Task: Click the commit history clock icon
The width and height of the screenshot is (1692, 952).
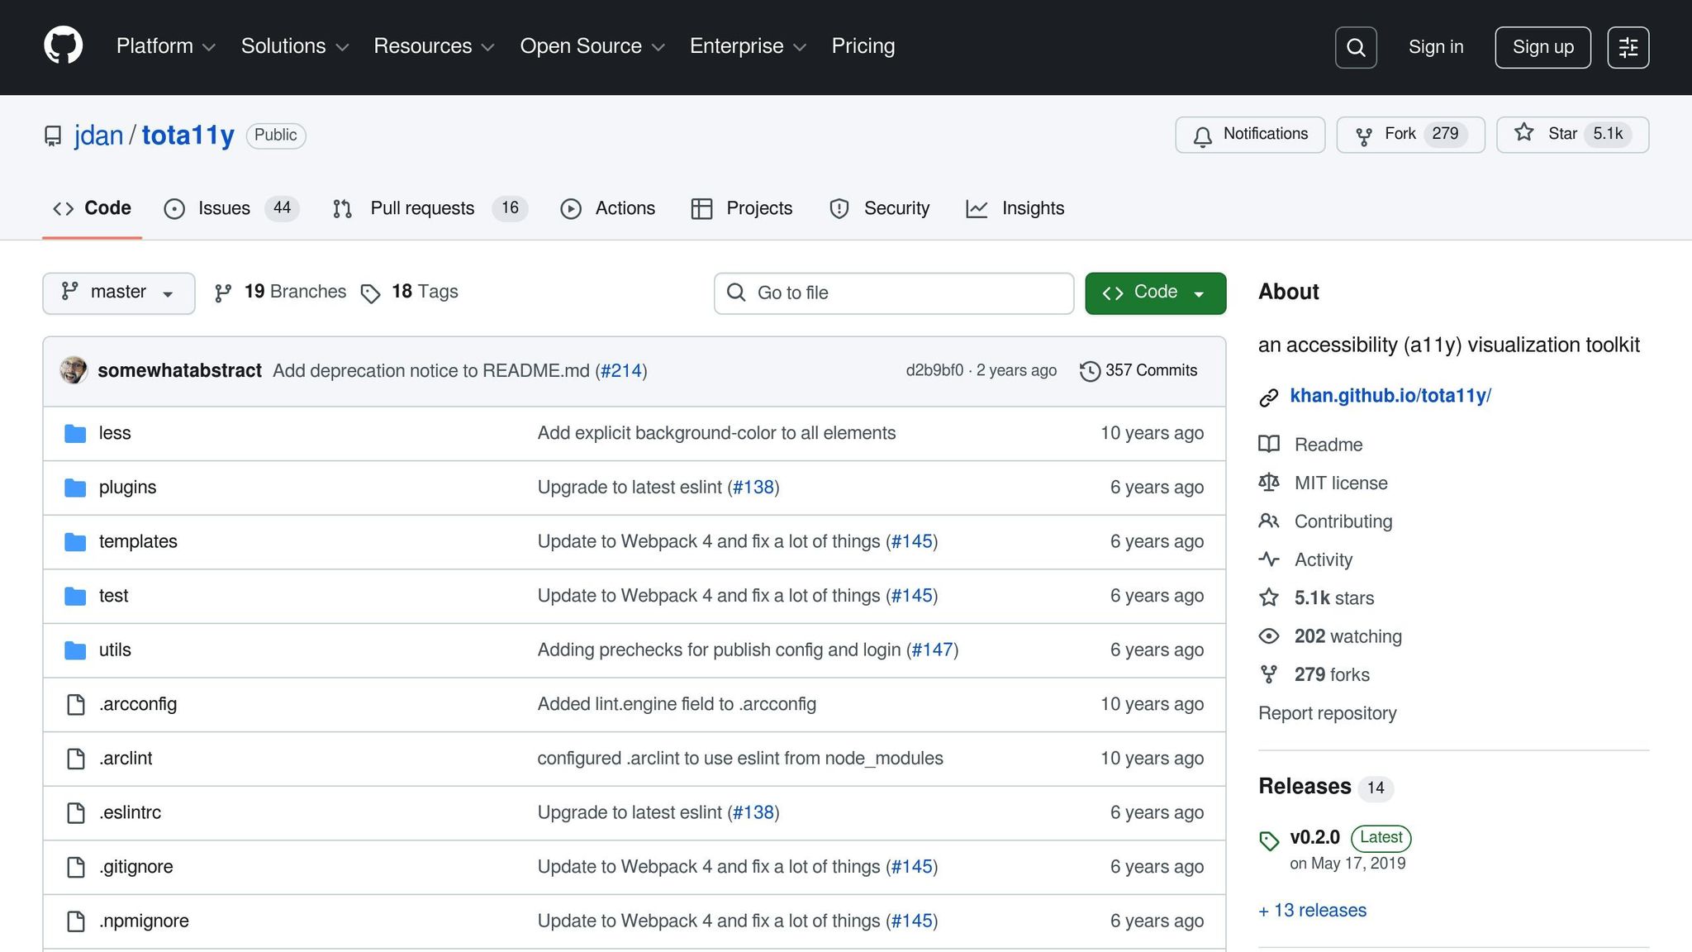Action: click(1090, 371)
